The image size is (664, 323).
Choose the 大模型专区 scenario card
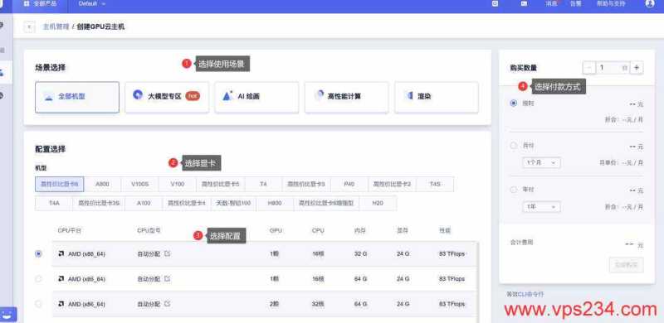167,97
